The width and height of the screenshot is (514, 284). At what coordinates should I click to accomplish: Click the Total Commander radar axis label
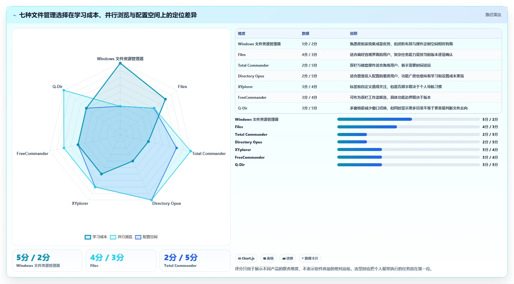coord(209,153)
